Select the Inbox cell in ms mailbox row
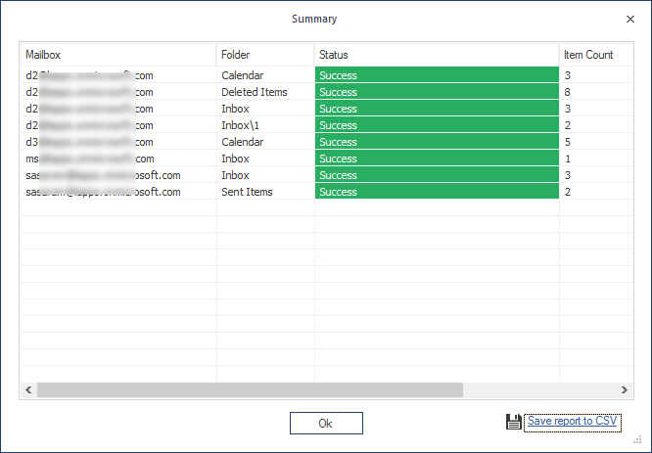 pyautogui.click(x=265, y=159)
